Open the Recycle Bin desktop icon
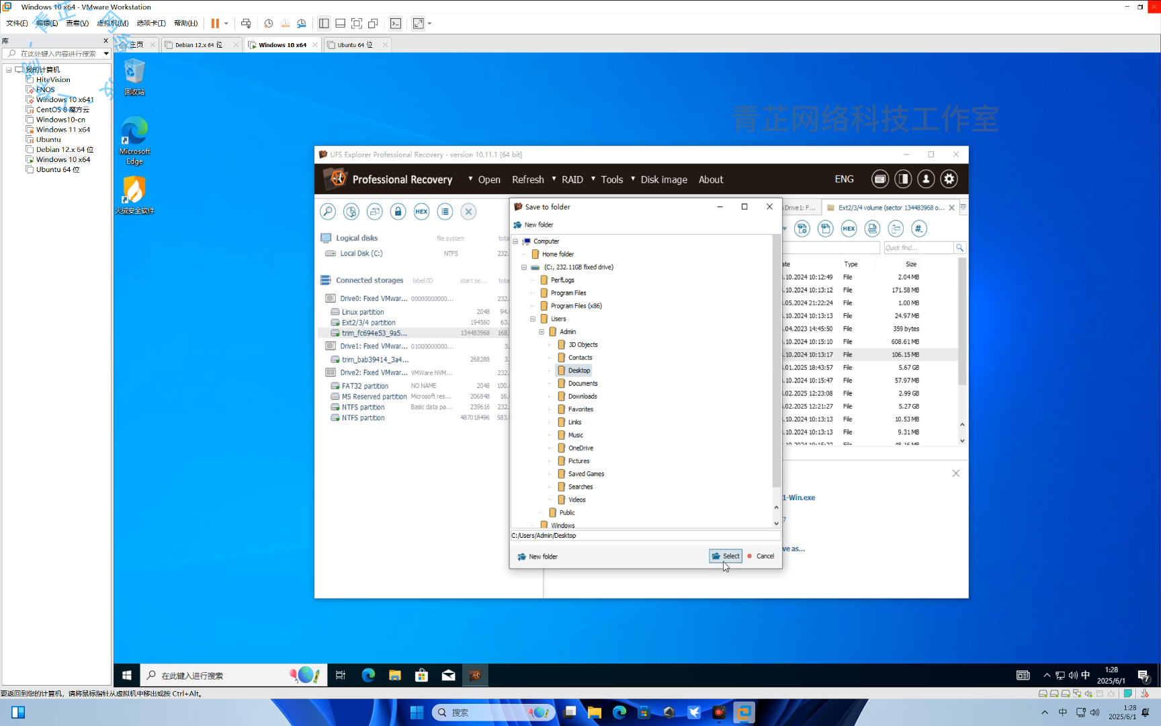This screenshot has width=1161, height=726. tap(134, 77)
